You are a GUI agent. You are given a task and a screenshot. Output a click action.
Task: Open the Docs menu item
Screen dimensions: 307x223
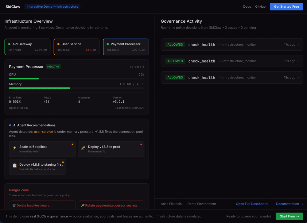(x=247, y=6)
